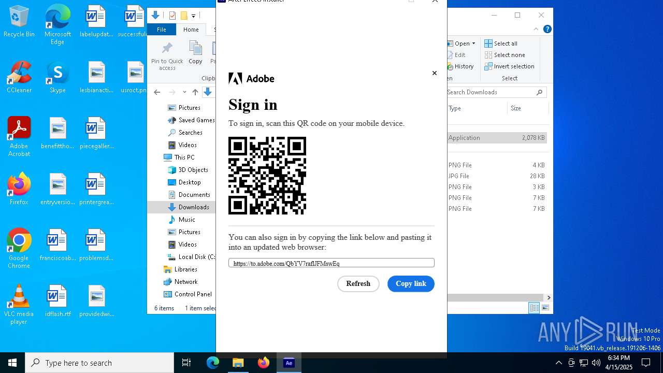The image size is (663, 373).
Task: Select benefittho... image file on desktop
Action: pyautogui.click(x=57, y=133)
